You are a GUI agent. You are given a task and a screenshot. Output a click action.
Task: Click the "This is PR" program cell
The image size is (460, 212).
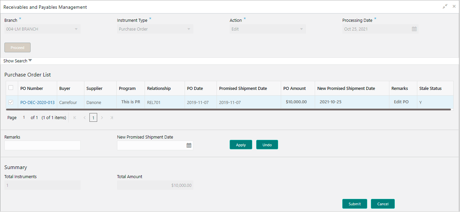[131, 102]
